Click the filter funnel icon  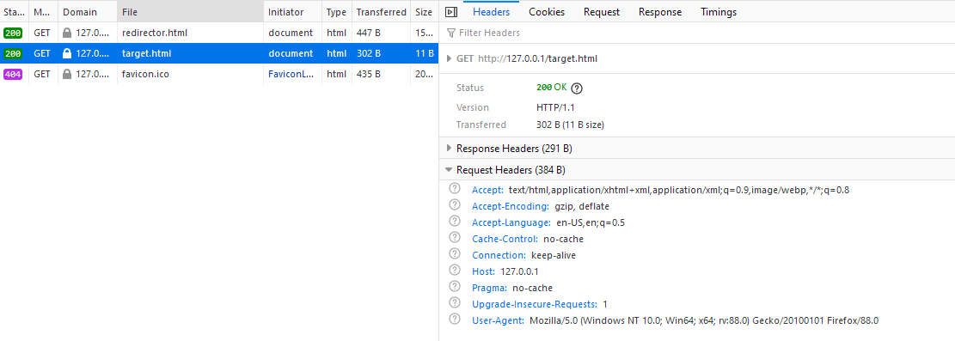450,33
